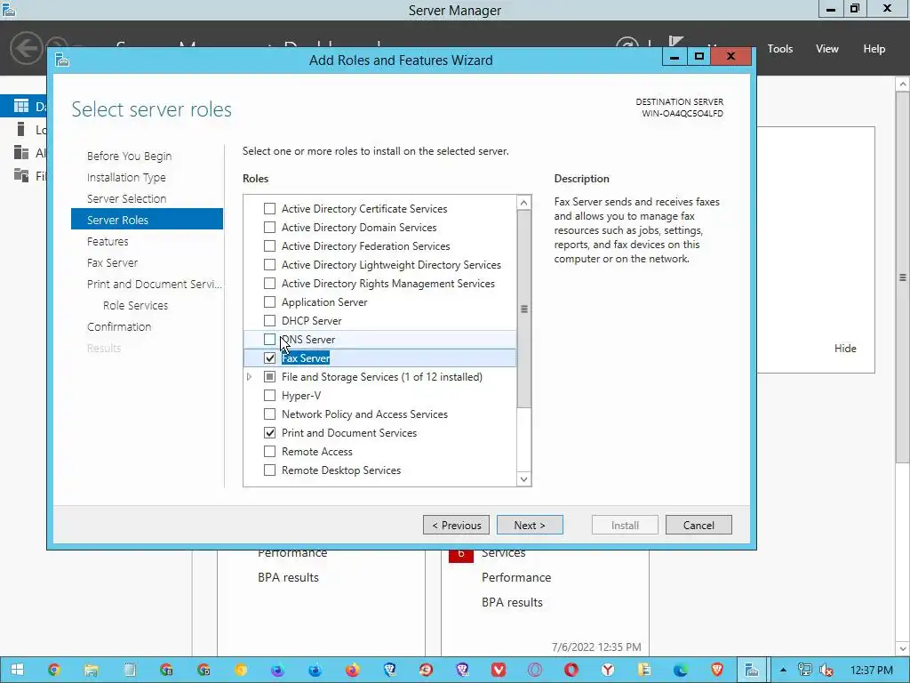
Task: Click Server Manager window scroll-down arrow
Action: 903,648
